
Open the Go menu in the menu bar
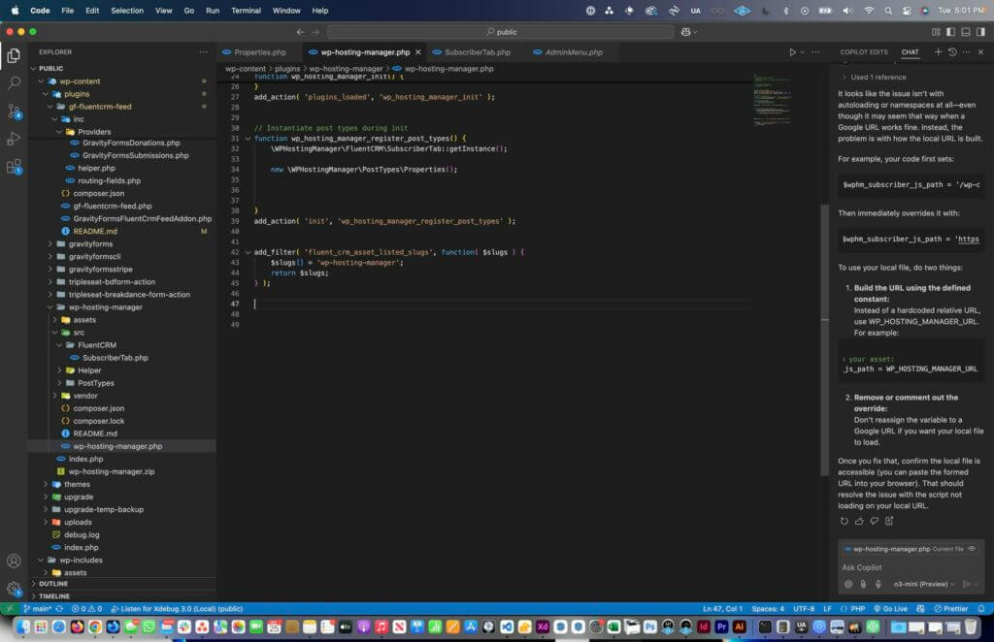point(190,11)
